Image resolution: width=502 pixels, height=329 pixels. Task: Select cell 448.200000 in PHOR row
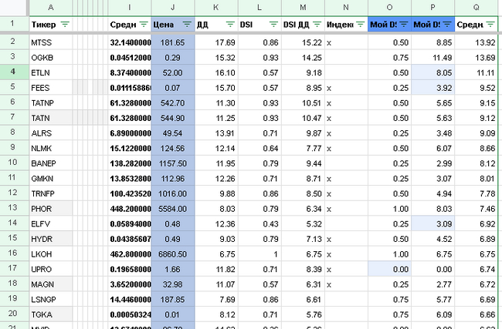click(x=129, y=209)
